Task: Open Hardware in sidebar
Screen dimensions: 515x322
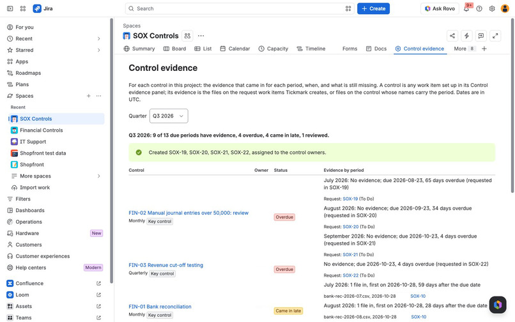Action: point(56,233)
